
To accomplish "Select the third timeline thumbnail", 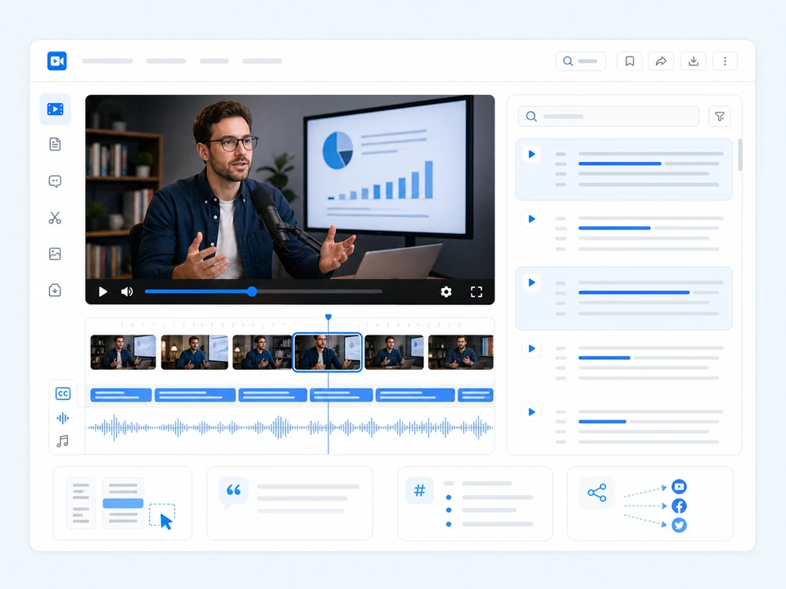I will coord(262,353).
